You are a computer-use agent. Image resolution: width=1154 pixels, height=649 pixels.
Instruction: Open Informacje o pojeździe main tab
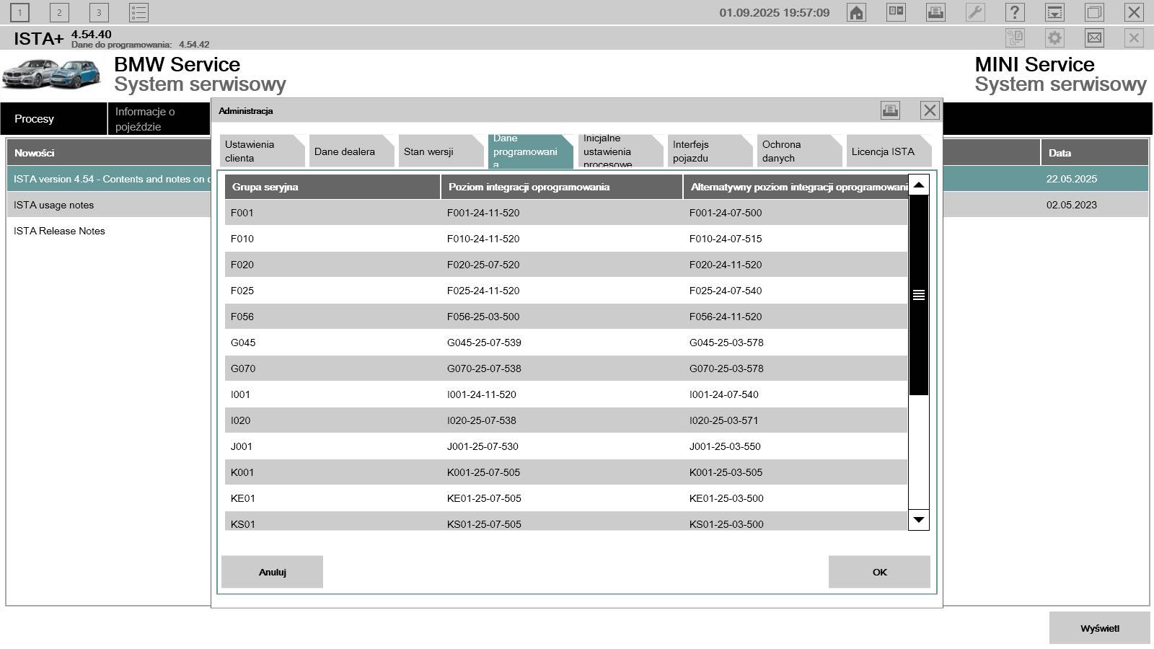[x=159, y=119]
